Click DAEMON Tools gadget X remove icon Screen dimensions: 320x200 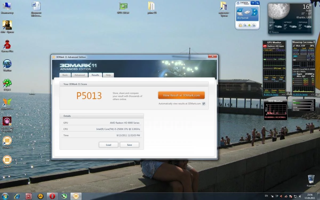[x=255, y=14]
